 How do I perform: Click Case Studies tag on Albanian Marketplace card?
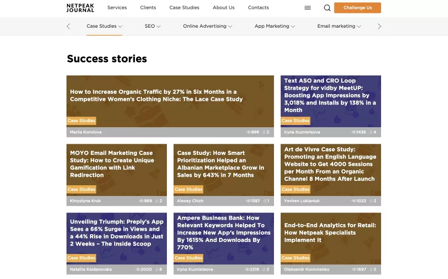tap(188, 189)
